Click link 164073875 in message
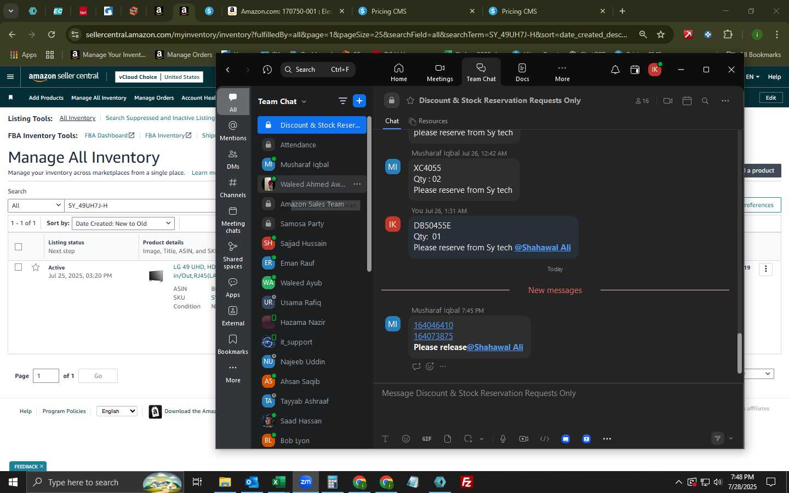Viewport: 789px width, 493px height. point(433,336)
